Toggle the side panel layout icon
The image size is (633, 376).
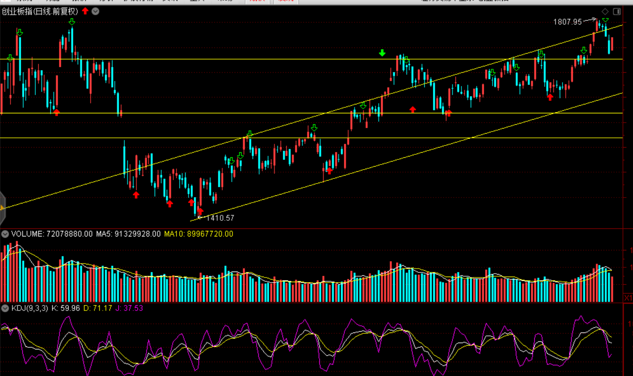(x=617, y=11)
